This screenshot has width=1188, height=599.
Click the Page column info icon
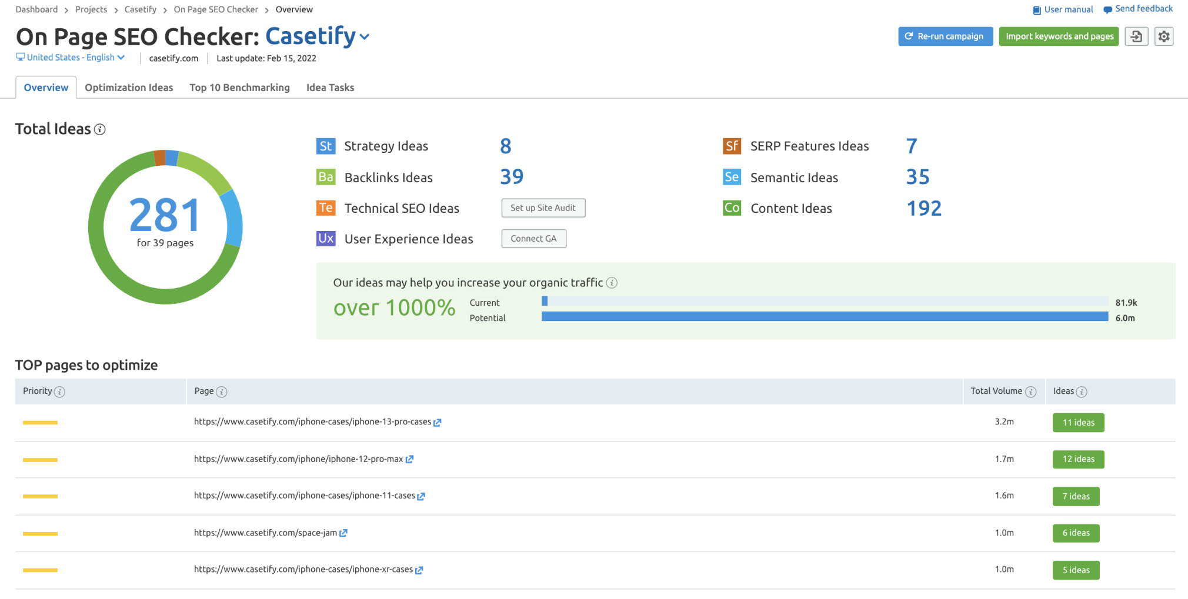(x=222, y=392)
